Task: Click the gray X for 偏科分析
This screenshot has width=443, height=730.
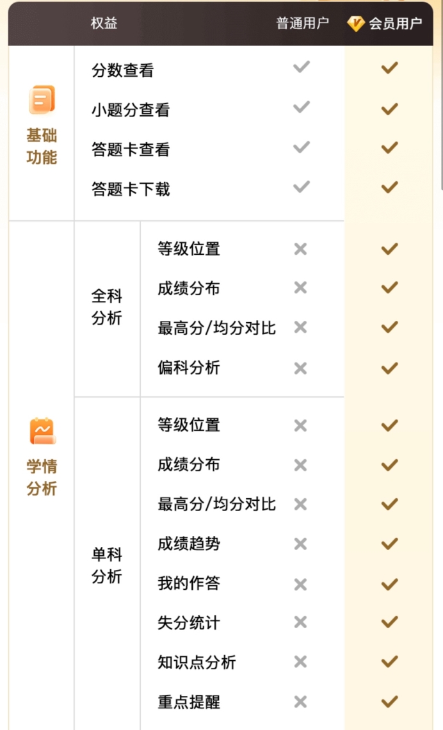Action: 301,368
